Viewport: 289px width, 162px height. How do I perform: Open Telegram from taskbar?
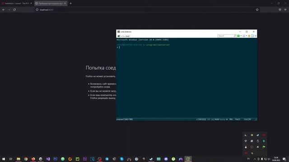point(107,159)
